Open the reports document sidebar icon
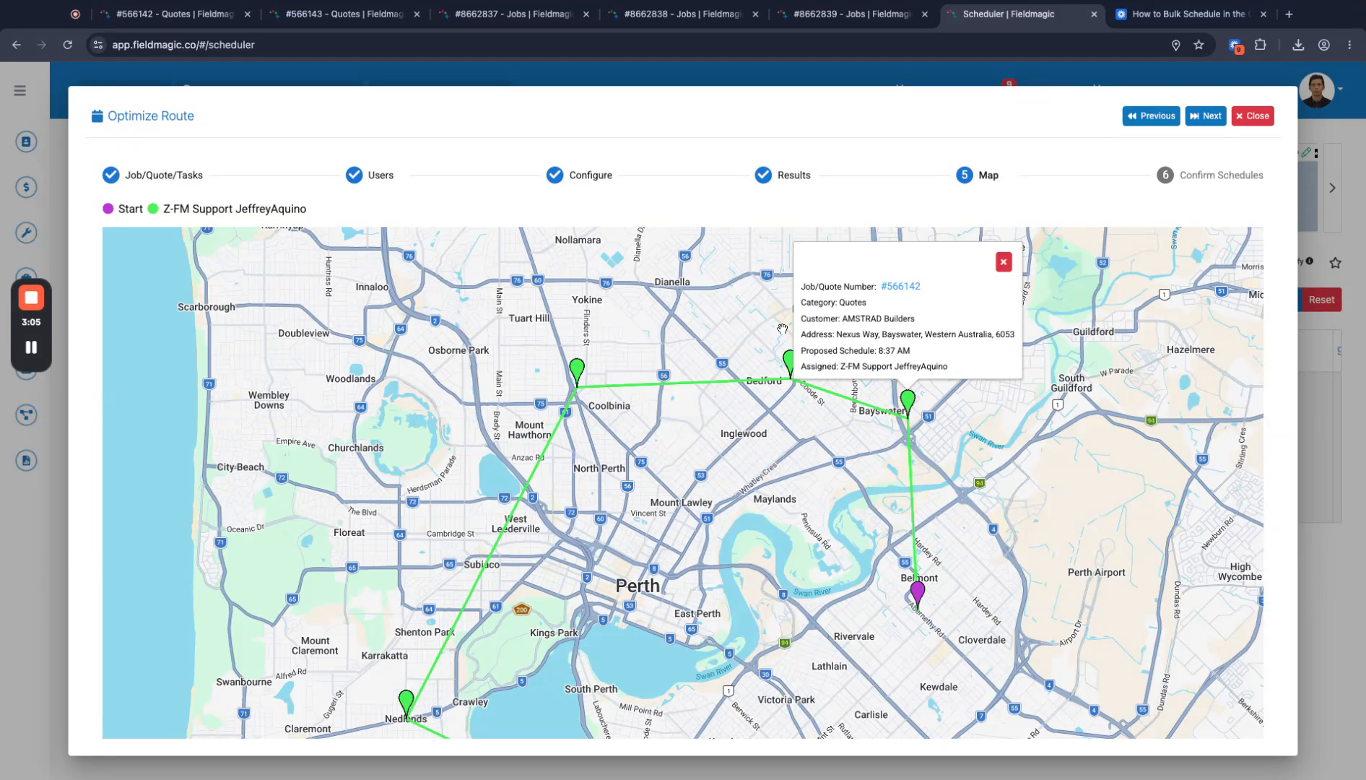The image size is (1366, 780). click(x=26, y=461)
